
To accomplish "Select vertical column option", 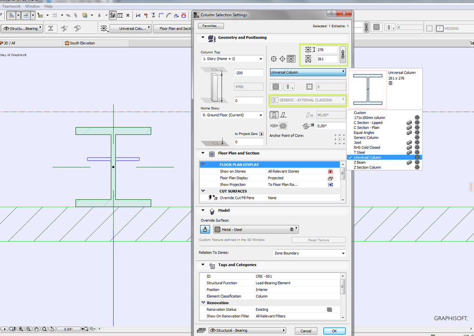I will 274,115.
